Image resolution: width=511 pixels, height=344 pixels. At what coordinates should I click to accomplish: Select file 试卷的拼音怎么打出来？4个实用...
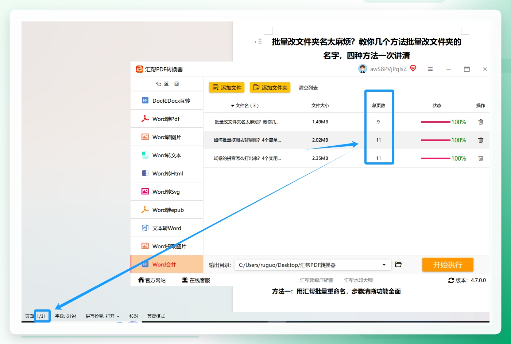pos(247,158)
